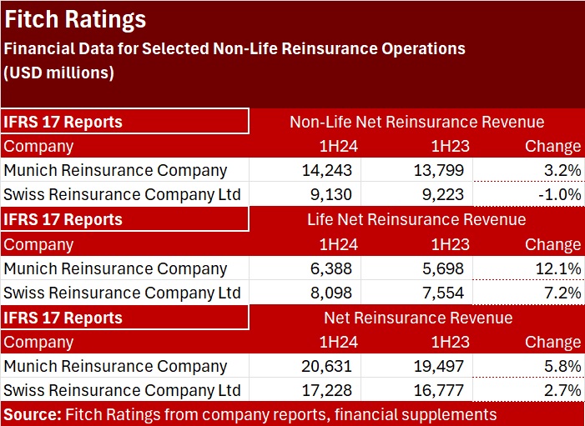585x426 pixels.
Task: Click the Source footnote row
Action: pyautogui.click(x=250, y=414)
